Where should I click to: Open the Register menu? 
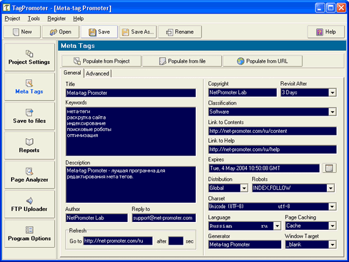56,19
